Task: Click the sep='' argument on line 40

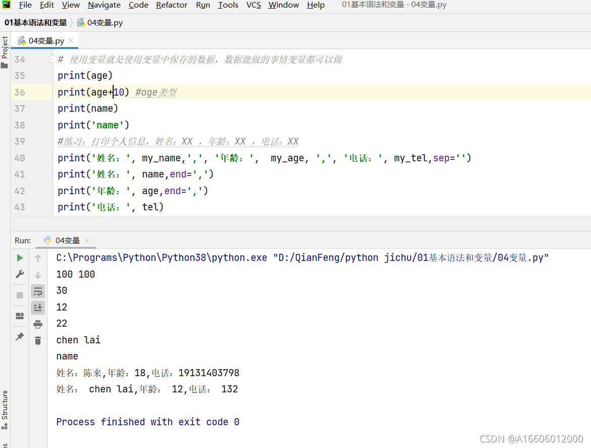Action: [x=450, y=158]
